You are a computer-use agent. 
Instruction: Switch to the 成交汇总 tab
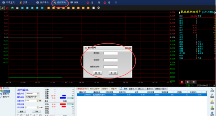point(96,89)
